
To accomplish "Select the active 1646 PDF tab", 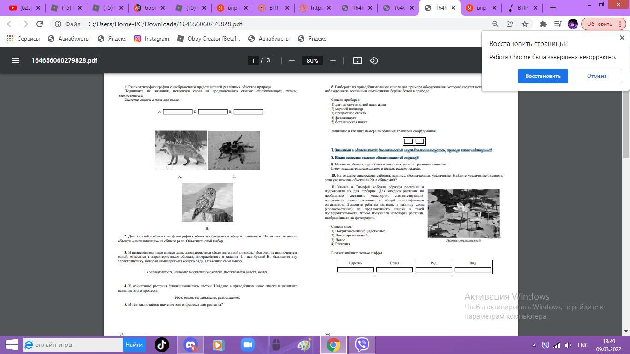I will click(440, 8).
